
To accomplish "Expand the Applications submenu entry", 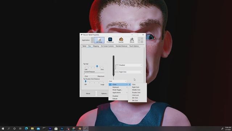I will tap(118, 92).
